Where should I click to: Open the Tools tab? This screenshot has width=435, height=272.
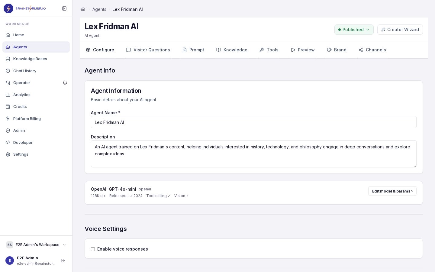tap(269, 50)
